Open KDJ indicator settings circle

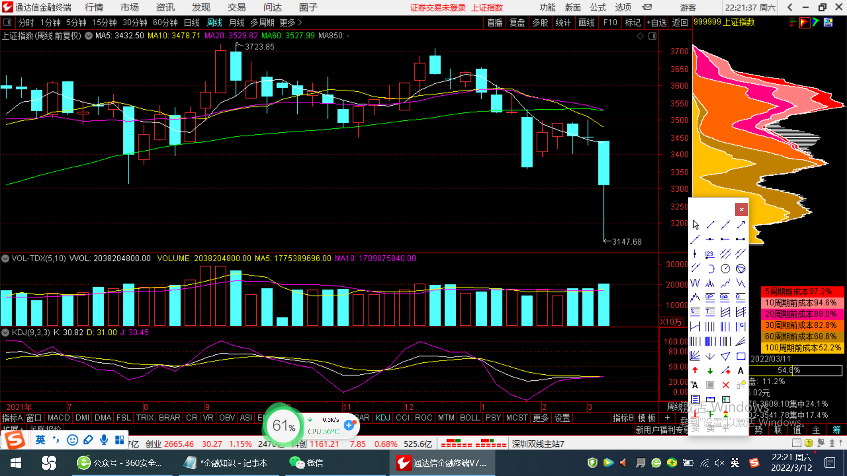pos(5,332)
